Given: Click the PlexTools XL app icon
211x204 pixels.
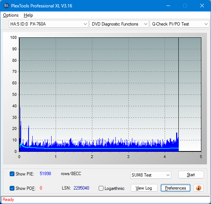Looking at the screenshot, I should click(6, 6).
